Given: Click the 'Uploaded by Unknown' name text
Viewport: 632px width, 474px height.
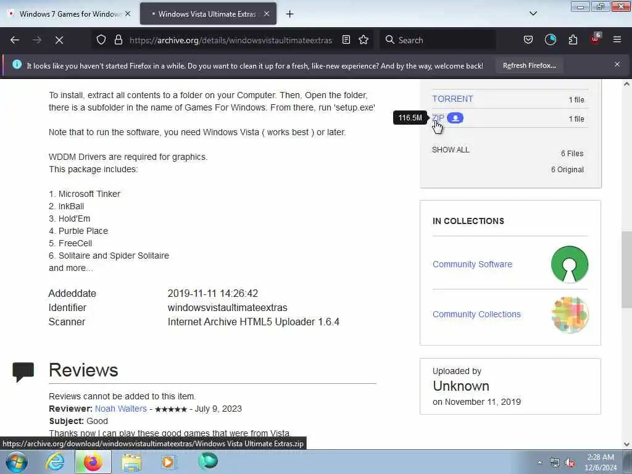Looking at the screenshot, I should (460, 386).
